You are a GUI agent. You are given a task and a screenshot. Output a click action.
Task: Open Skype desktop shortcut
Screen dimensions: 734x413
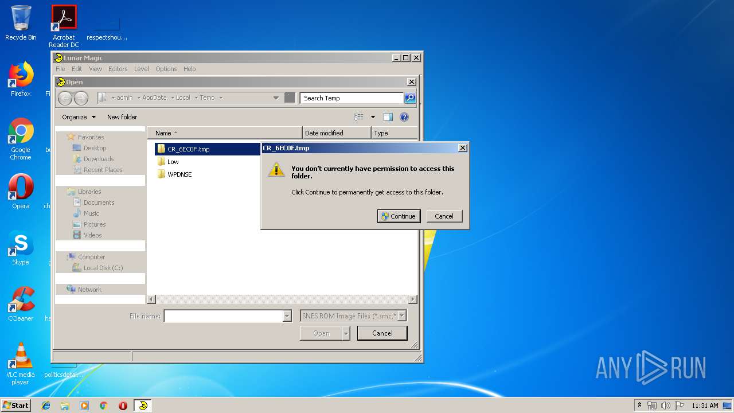coord(21,248)
